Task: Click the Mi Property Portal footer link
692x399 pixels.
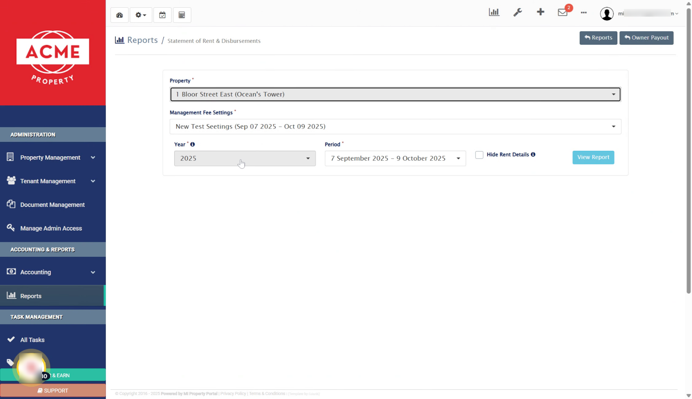Action: 200,394
